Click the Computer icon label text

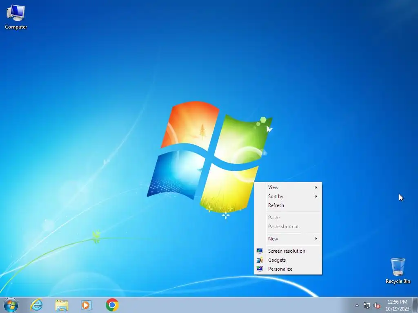point(16,27)
